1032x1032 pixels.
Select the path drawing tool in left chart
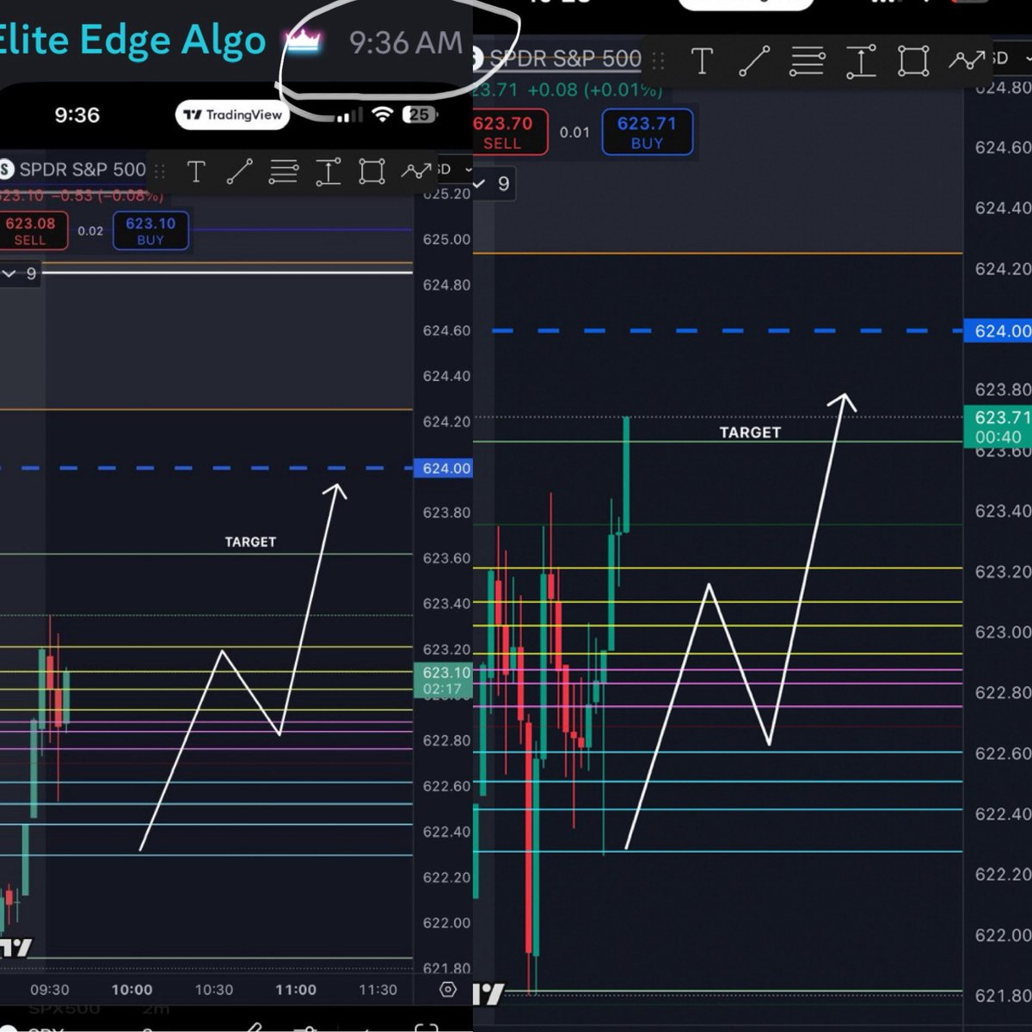click(416, 172)
